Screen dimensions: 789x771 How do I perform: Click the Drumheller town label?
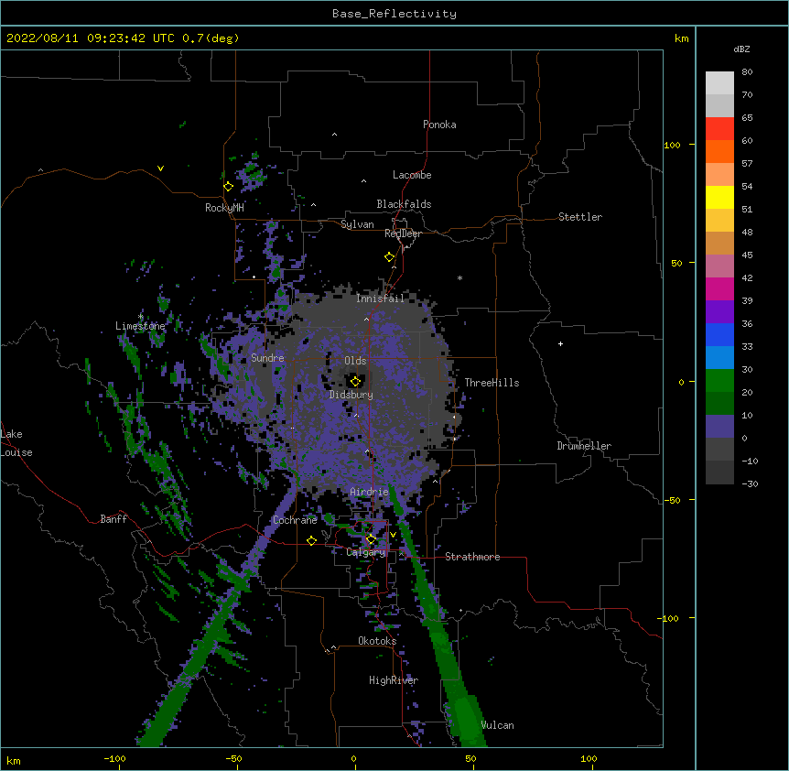click(584, 446)
